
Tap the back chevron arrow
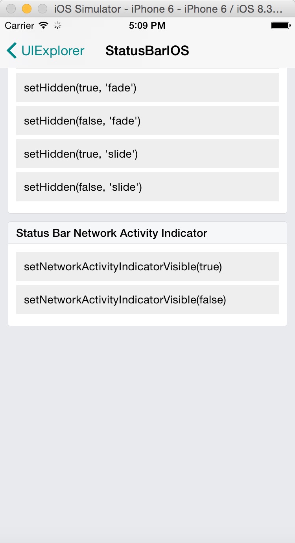pos(11,51)
